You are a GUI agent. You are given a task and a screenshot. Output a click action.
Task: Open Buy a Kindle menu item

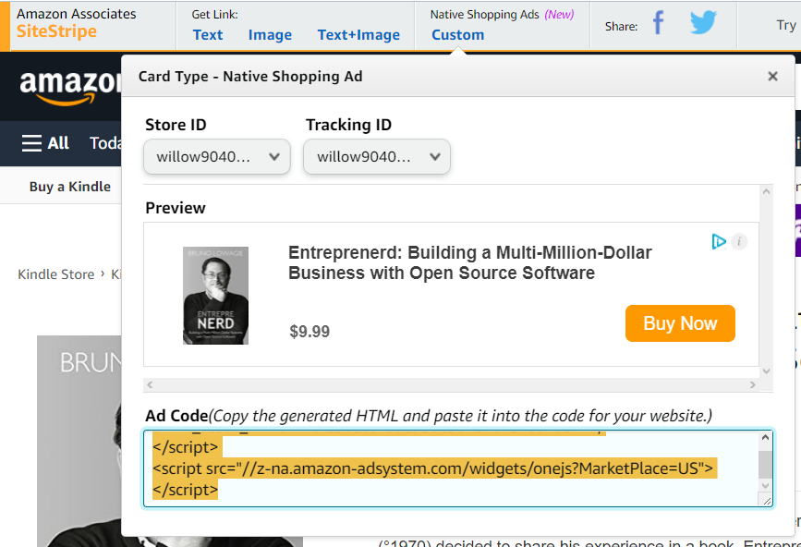pos(70,187)
